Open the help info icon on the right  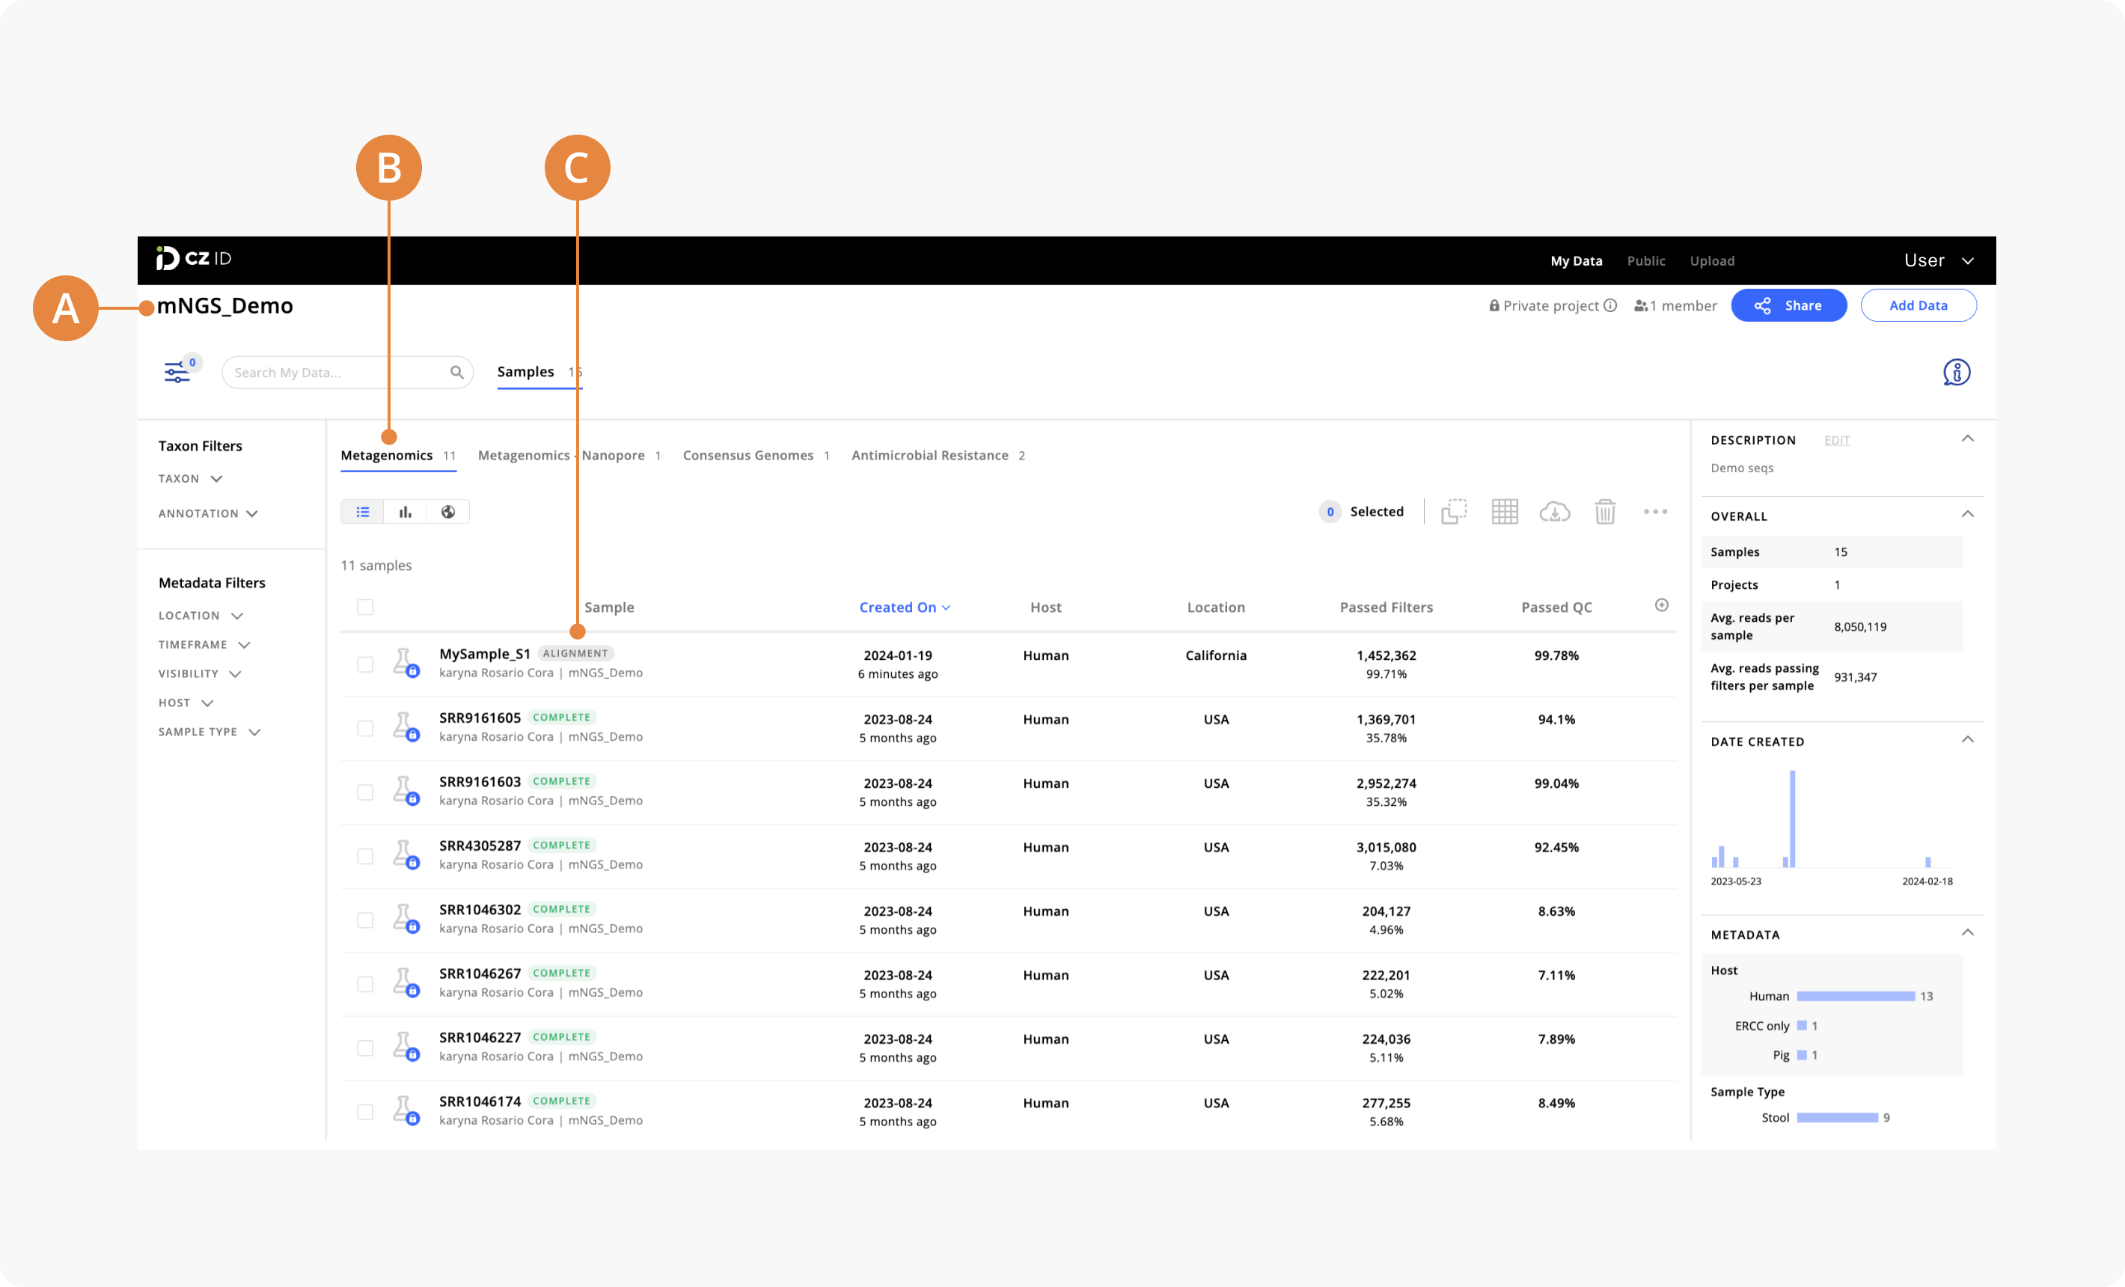[x=1959, y=372]
